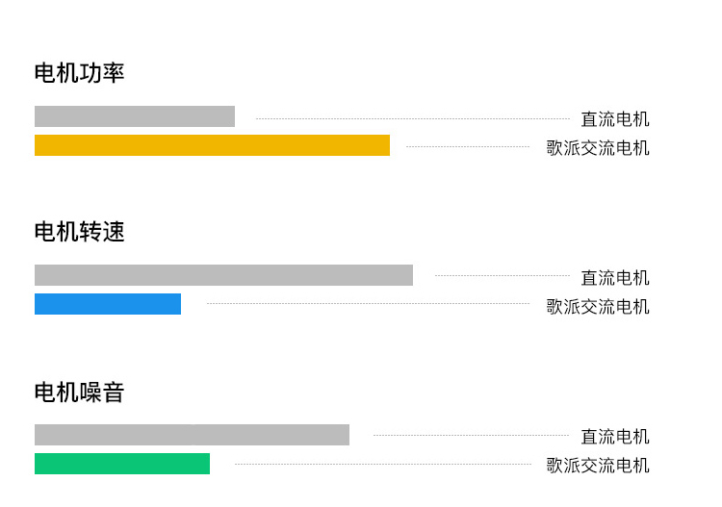Click the 直流电机 label in the 电机功率 section
This screenshot has height=507, width=722.
click(x=615, y=119)
